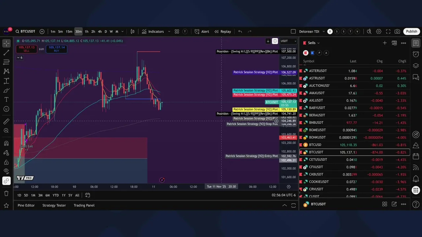Open the alerts clock icon in right sidebar

416,54
